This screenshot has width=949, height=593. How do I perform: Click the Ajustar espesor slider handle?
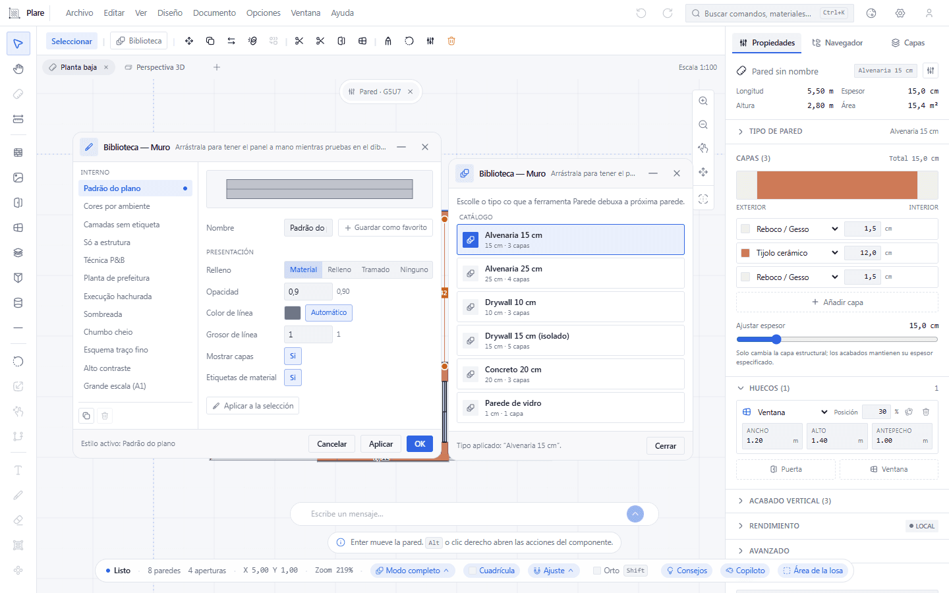click(x=776, y=339)
